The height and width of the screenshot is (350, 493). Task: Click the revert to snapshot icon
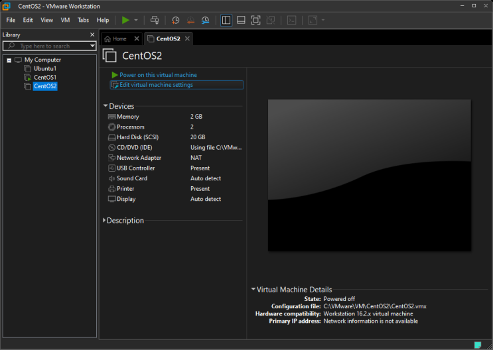tap(190, 20)
